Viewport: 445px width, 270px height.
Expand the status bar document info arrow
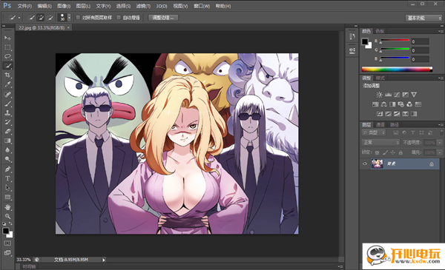coord(104,260)
